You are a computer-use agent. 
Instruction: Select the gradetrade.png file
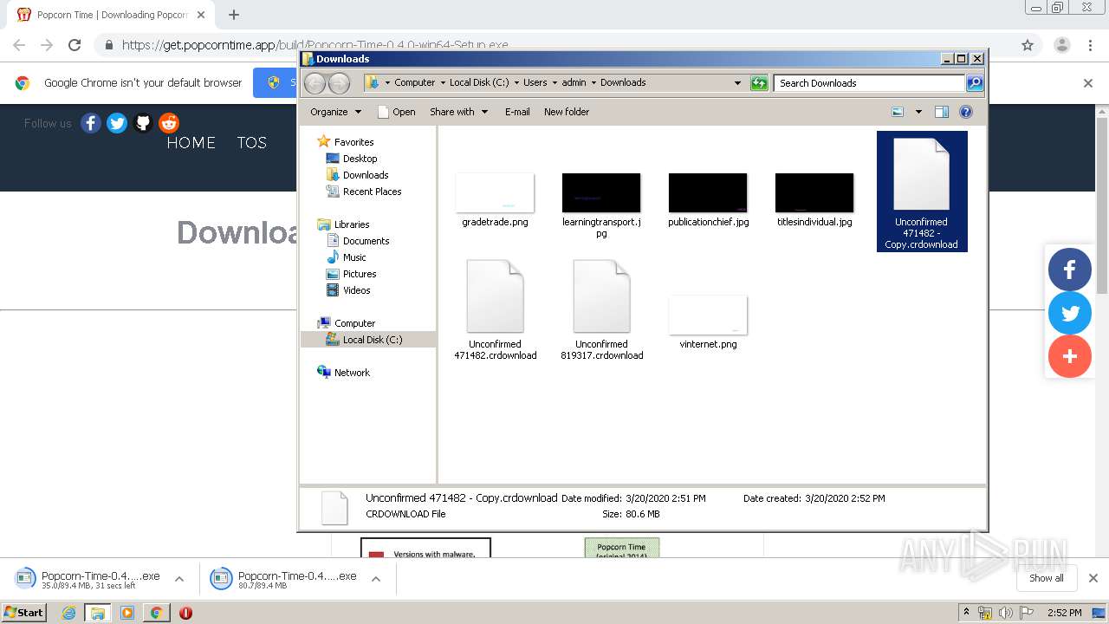pyautogui.click(x=495, y=200)
